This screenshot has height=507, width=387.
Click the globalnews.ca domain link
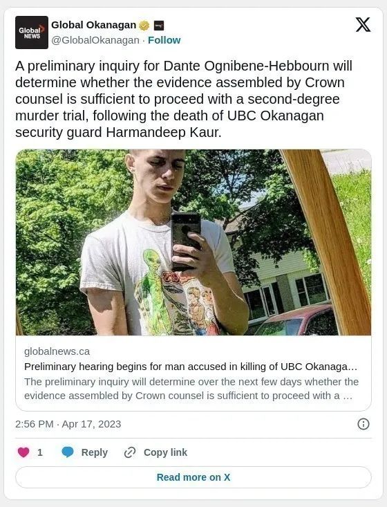pos(57,351)
